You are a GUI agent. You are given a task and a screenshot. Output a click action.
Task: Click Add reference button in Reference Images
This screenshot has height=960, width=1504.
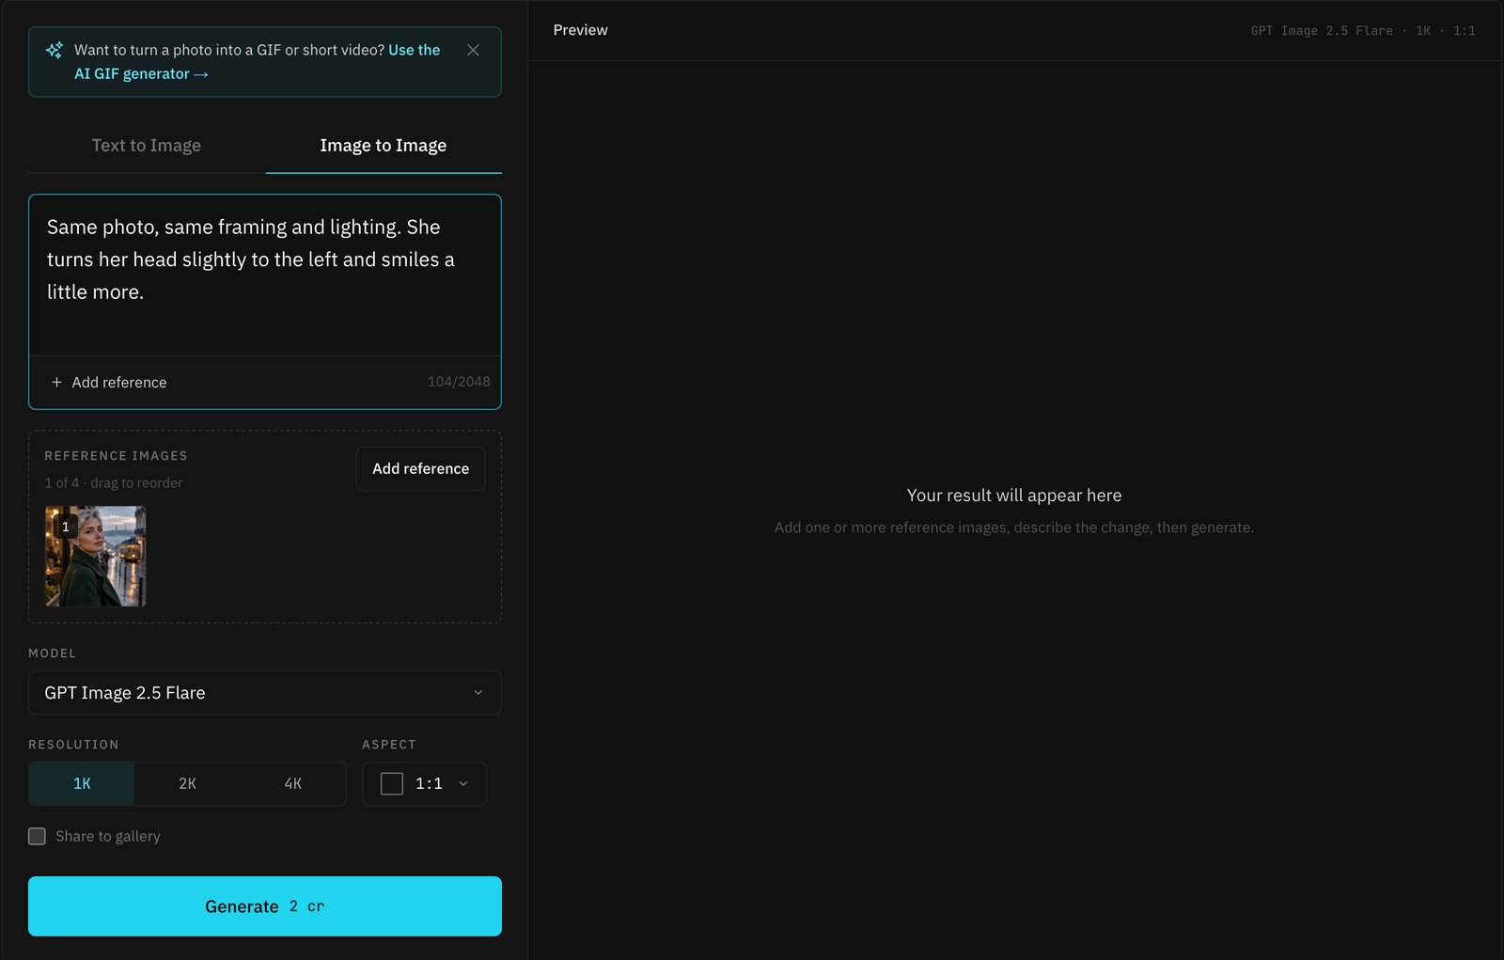coord(420,468)
